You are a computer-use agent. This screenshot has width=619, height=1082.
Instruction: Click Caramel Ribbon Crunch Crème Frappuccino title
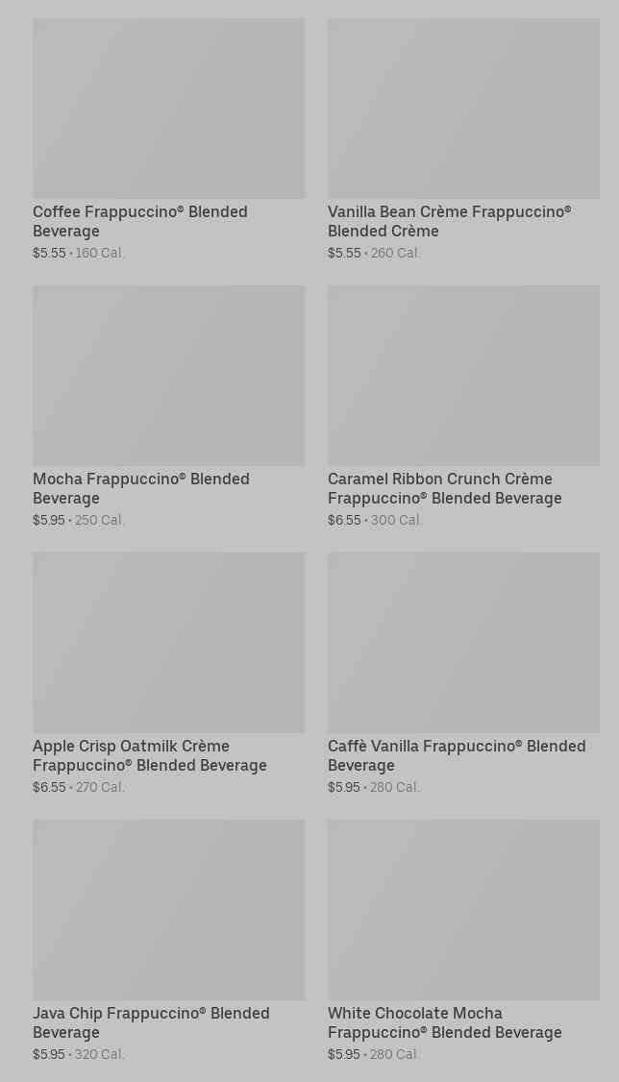(444, 488)
